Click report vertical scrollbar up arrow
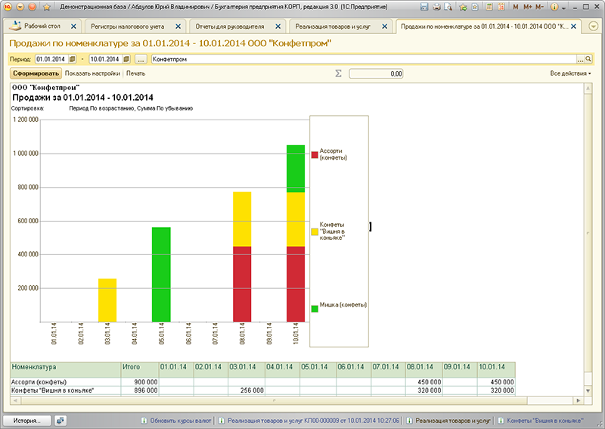The width and height of the screenshot is (605, 429). (x=588, y=89)
